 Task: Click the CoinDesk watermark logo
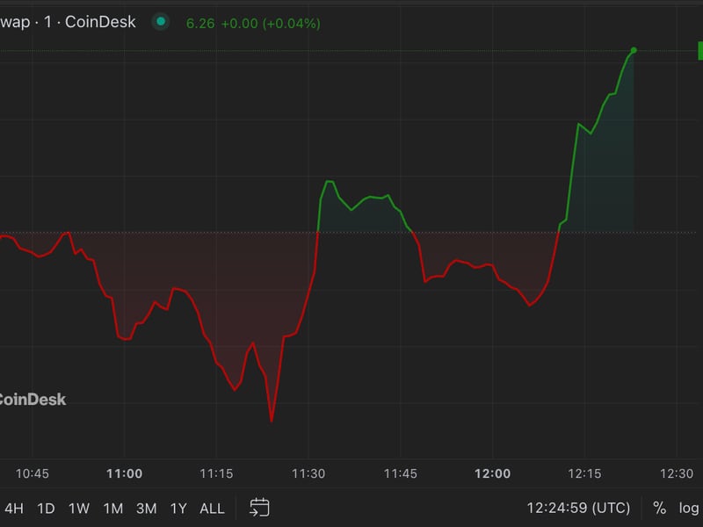[x=32, y=400]
